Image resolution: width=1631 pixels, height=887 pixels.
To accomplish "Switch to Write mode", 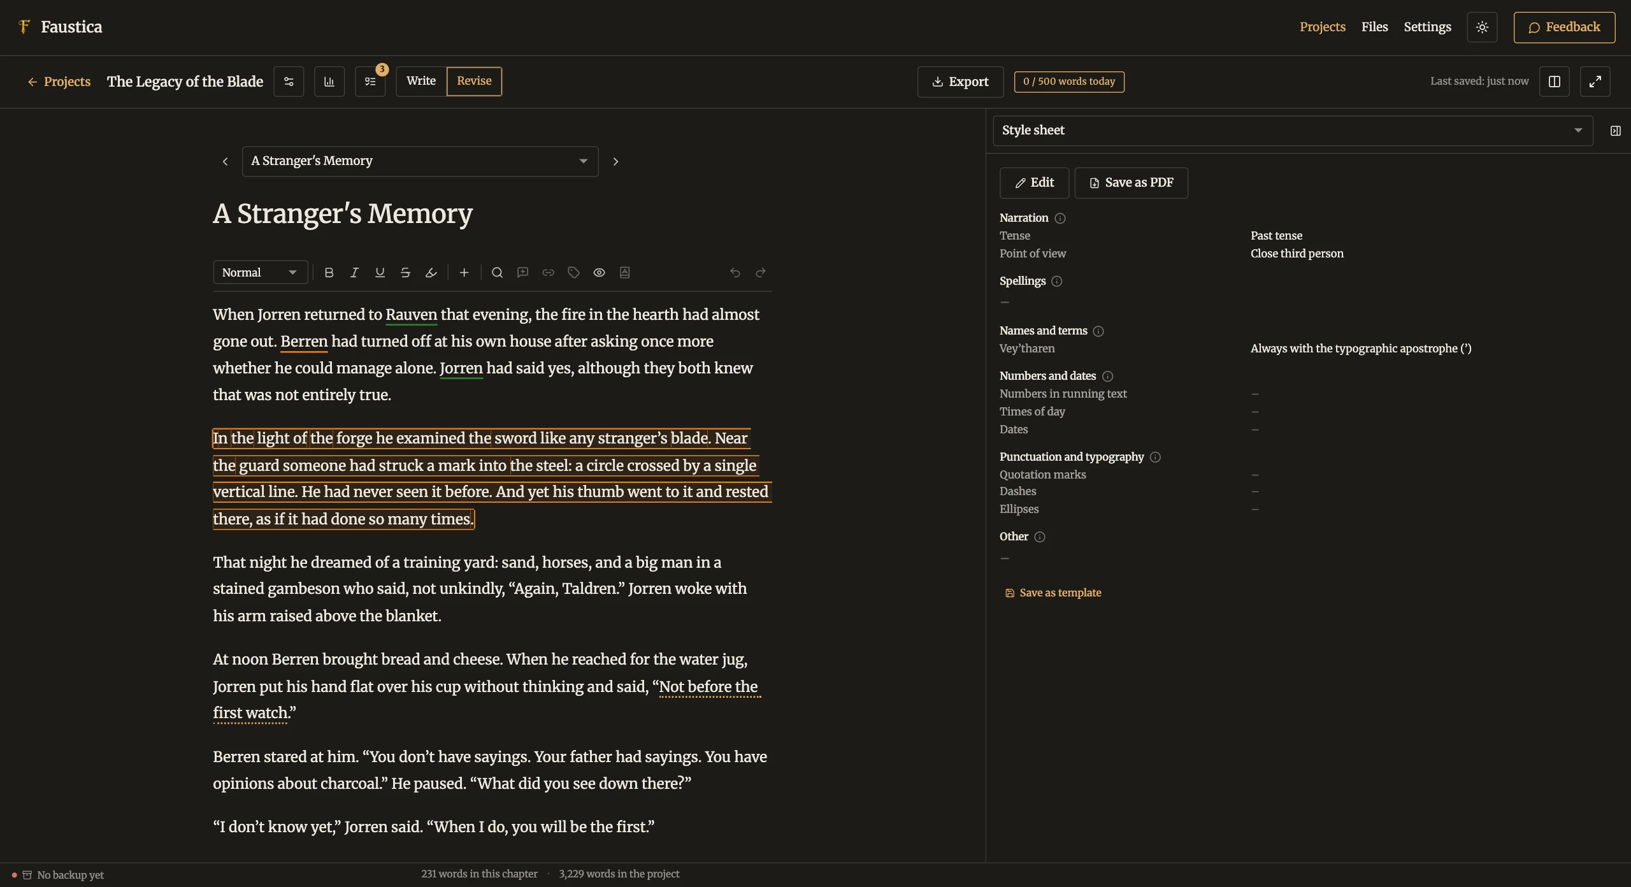I will pos(421,82).
